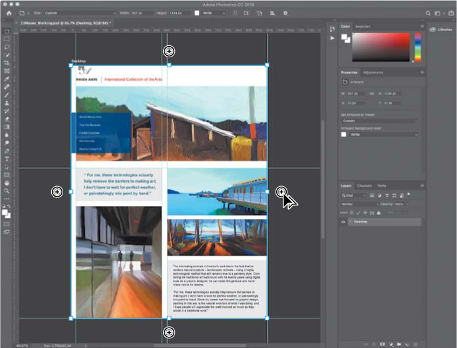Open the Set Artboard to Preset dropdown
Screen dimensions: 457x348
tap(379, 120)
